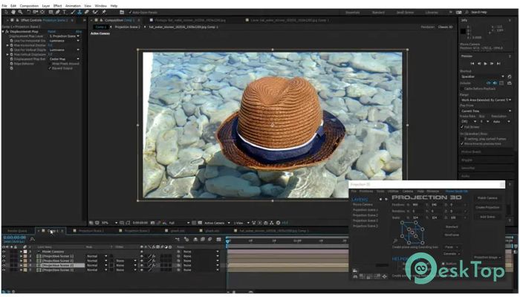The image size is (520, 297).
Task: Open Use For Vertical Displacement dropdown
Action: (65, 50)
